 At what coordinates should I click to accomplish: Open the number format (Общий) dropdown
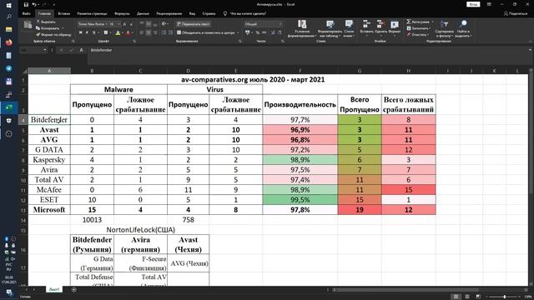click(280, 24)
